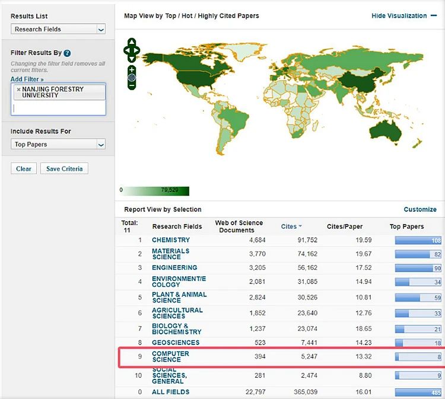
Task: Open the Results List dropdown
Action: point(58,29)
